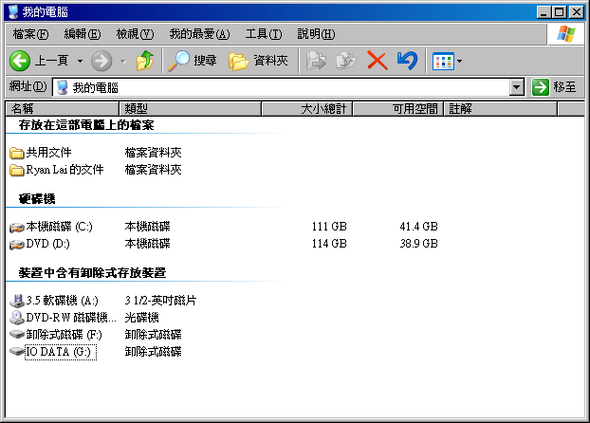Expand the Forward history dropdown arrow
Image resolution: width=590 pixels, height=423 pixels.
pyautogui.click(x=123, y=61)
